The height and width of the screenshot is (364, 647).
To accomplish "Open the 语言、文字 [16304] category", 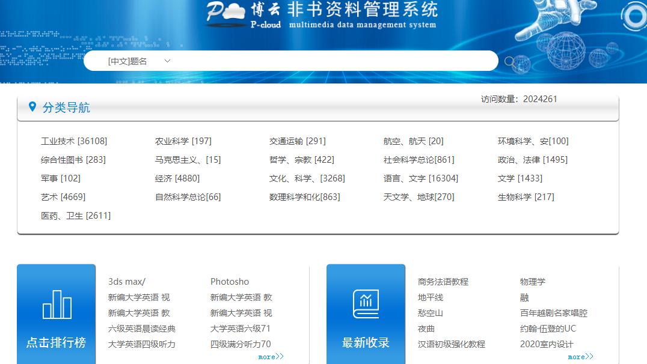I will coord(420,178).
